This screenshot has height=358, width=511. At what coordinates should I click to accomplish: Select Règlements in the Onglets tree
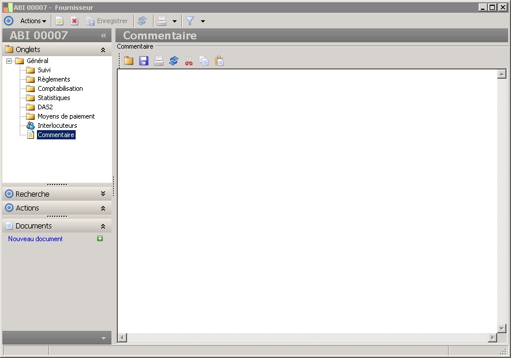pyautogui.click(x=54, y=79)
